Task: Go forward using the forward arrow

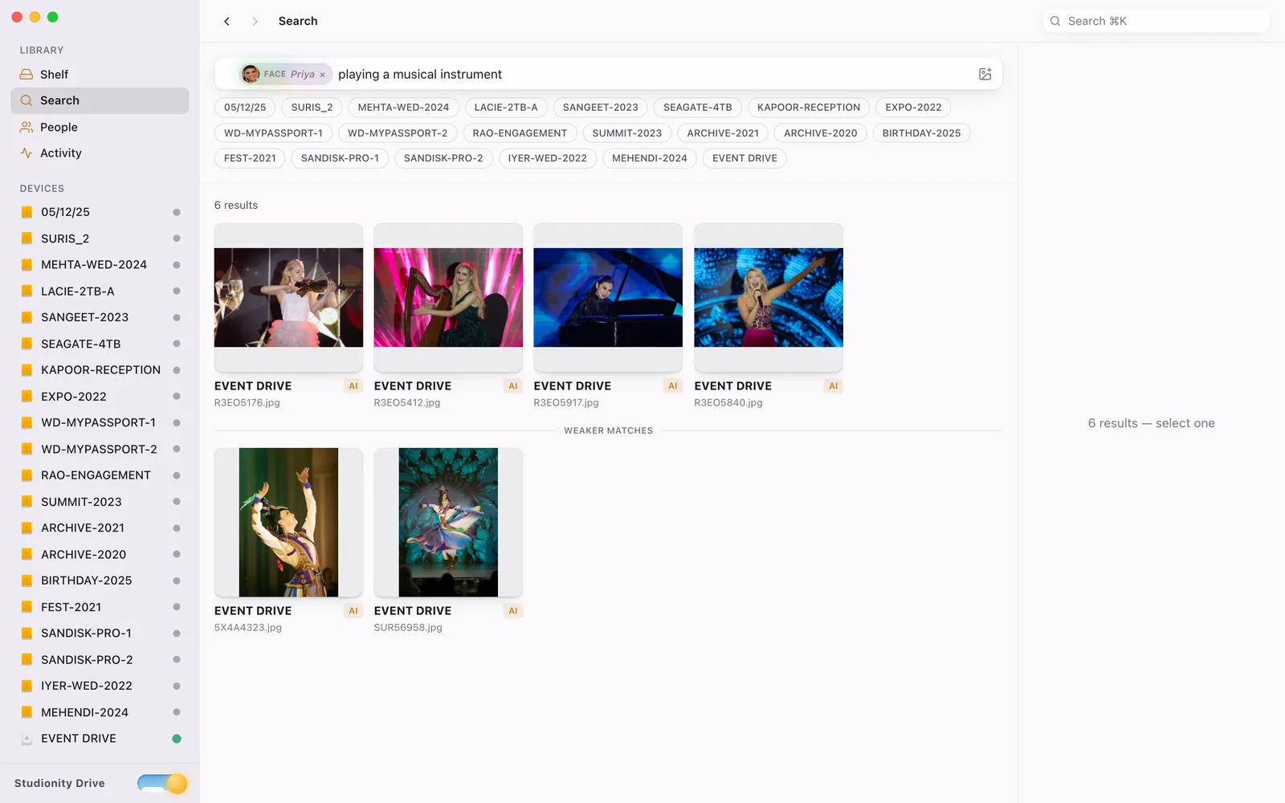Action: click(255, 22)
